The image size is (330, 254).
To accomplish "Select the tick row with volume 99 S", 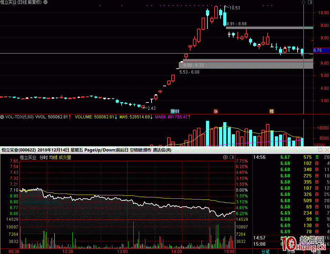I will coord(291,219).
